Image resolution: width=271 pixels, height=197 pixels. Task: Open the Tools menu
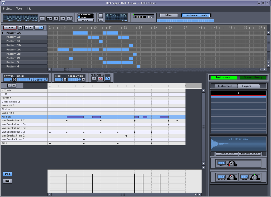(19, 8)
